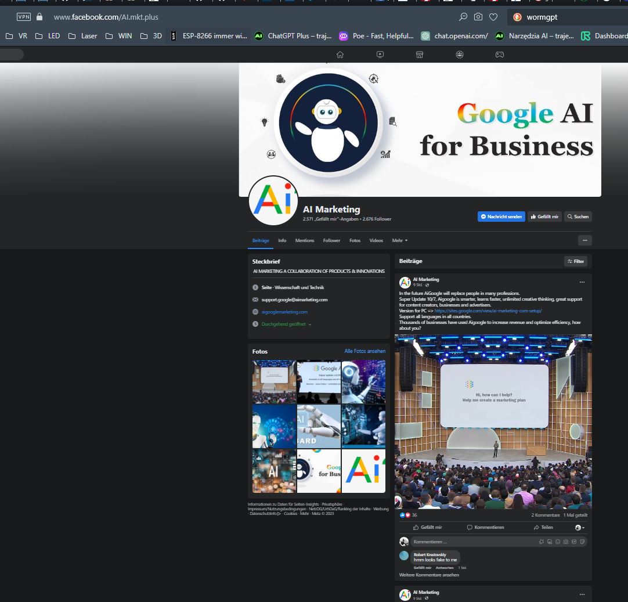This screenshot has width=628, height=602.
Task: Open the Facebook Marketplace icon
Action: click(420, 55)
